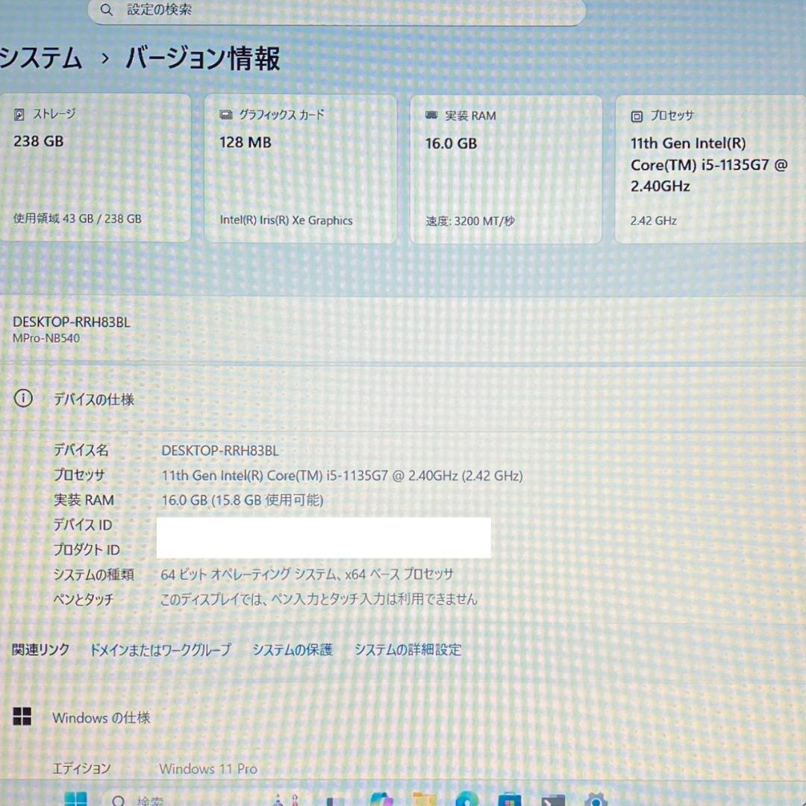Click the 実装 RAM label in device specs
806x806 pixels.
[84, 499]
